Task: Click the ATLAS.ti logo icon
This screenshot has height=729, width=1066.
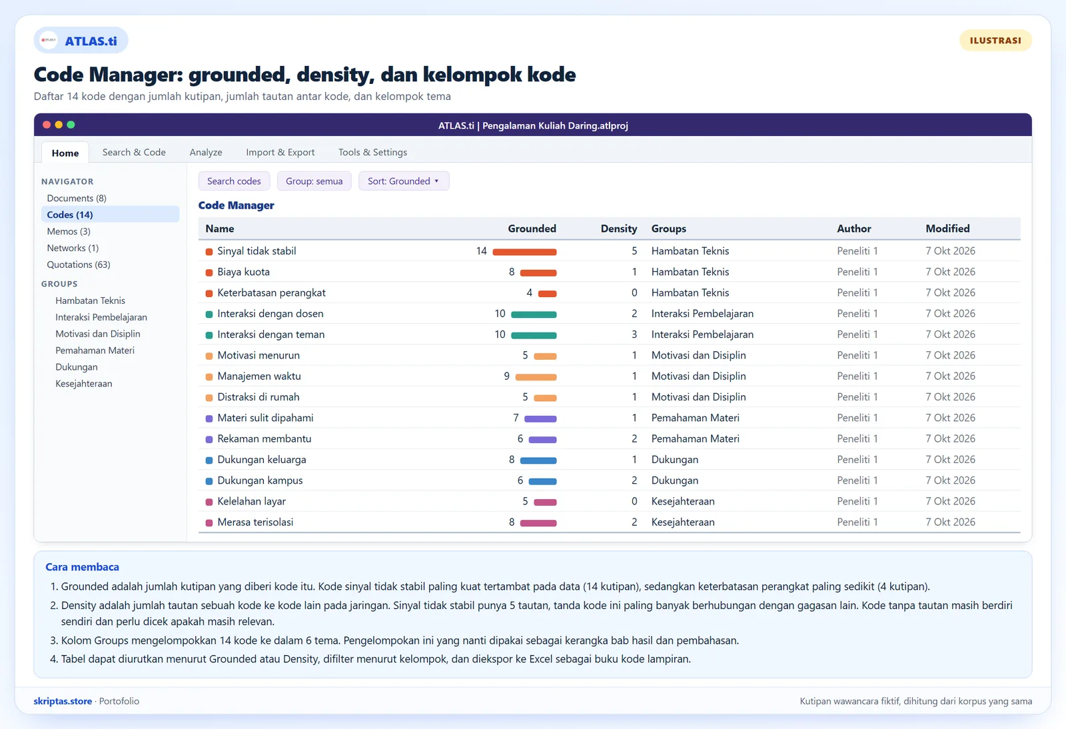Action: [x=49, y=41]
